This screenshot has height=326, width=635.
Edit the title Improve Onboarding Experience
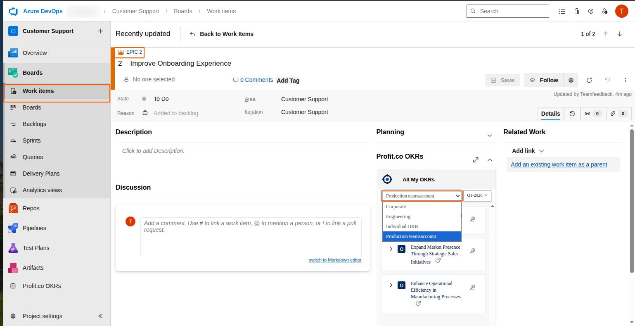(180, 63)
